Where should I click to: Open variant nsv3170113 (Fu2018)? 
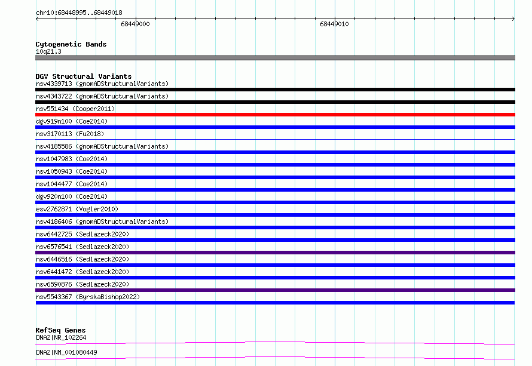[x=70, y=134]
